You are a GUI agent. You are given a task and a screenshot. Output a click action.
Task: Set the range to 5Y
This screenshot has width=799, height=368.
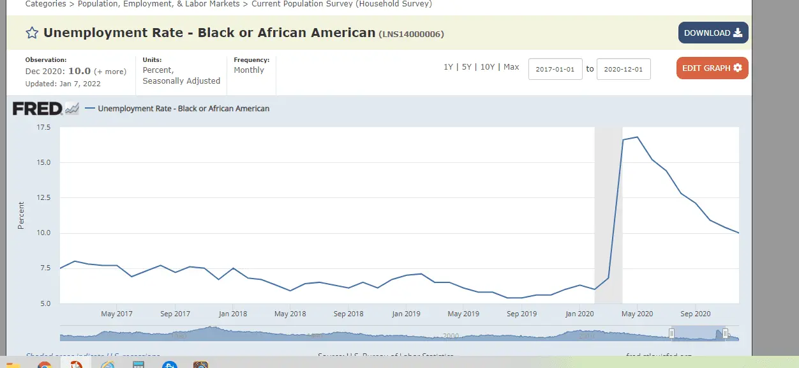pos(467,67)
